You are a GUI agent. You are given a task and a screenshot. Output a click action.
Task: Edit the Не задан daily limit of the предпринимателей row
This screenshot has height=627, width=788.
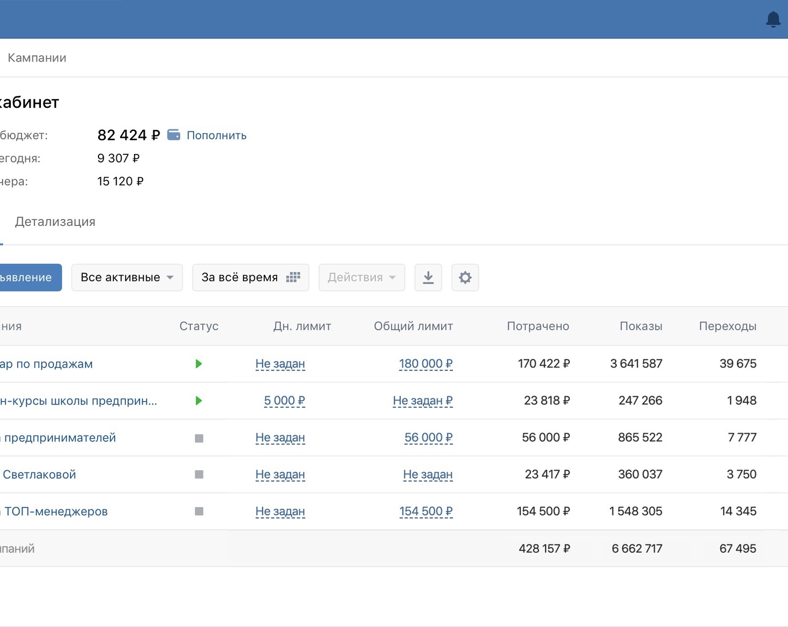coord(280,438)
